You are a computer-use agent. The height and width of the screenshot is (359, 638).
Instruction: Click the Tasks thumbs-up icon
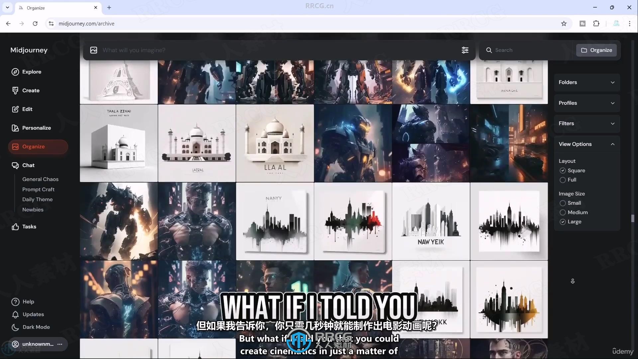tap(15, 227)
